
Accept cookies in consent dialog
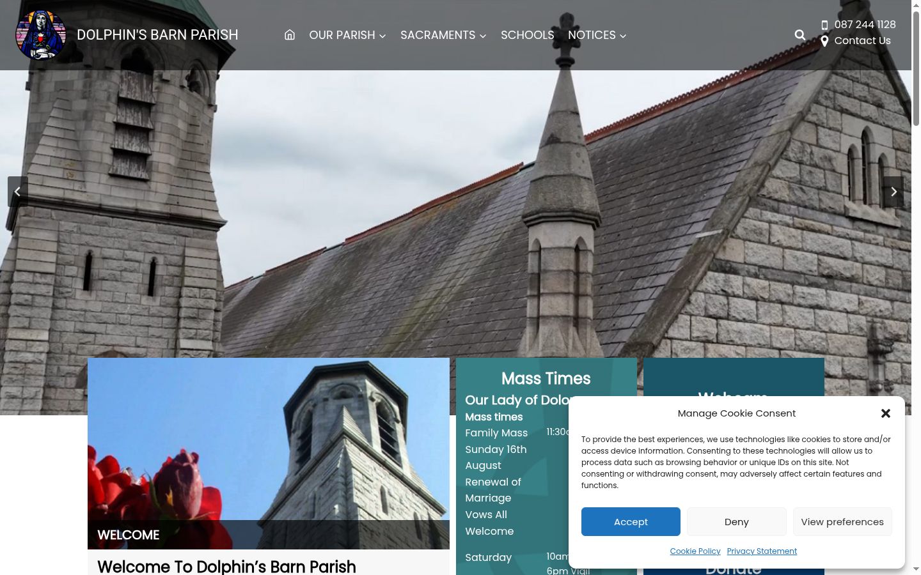click(x=631, y=522)
